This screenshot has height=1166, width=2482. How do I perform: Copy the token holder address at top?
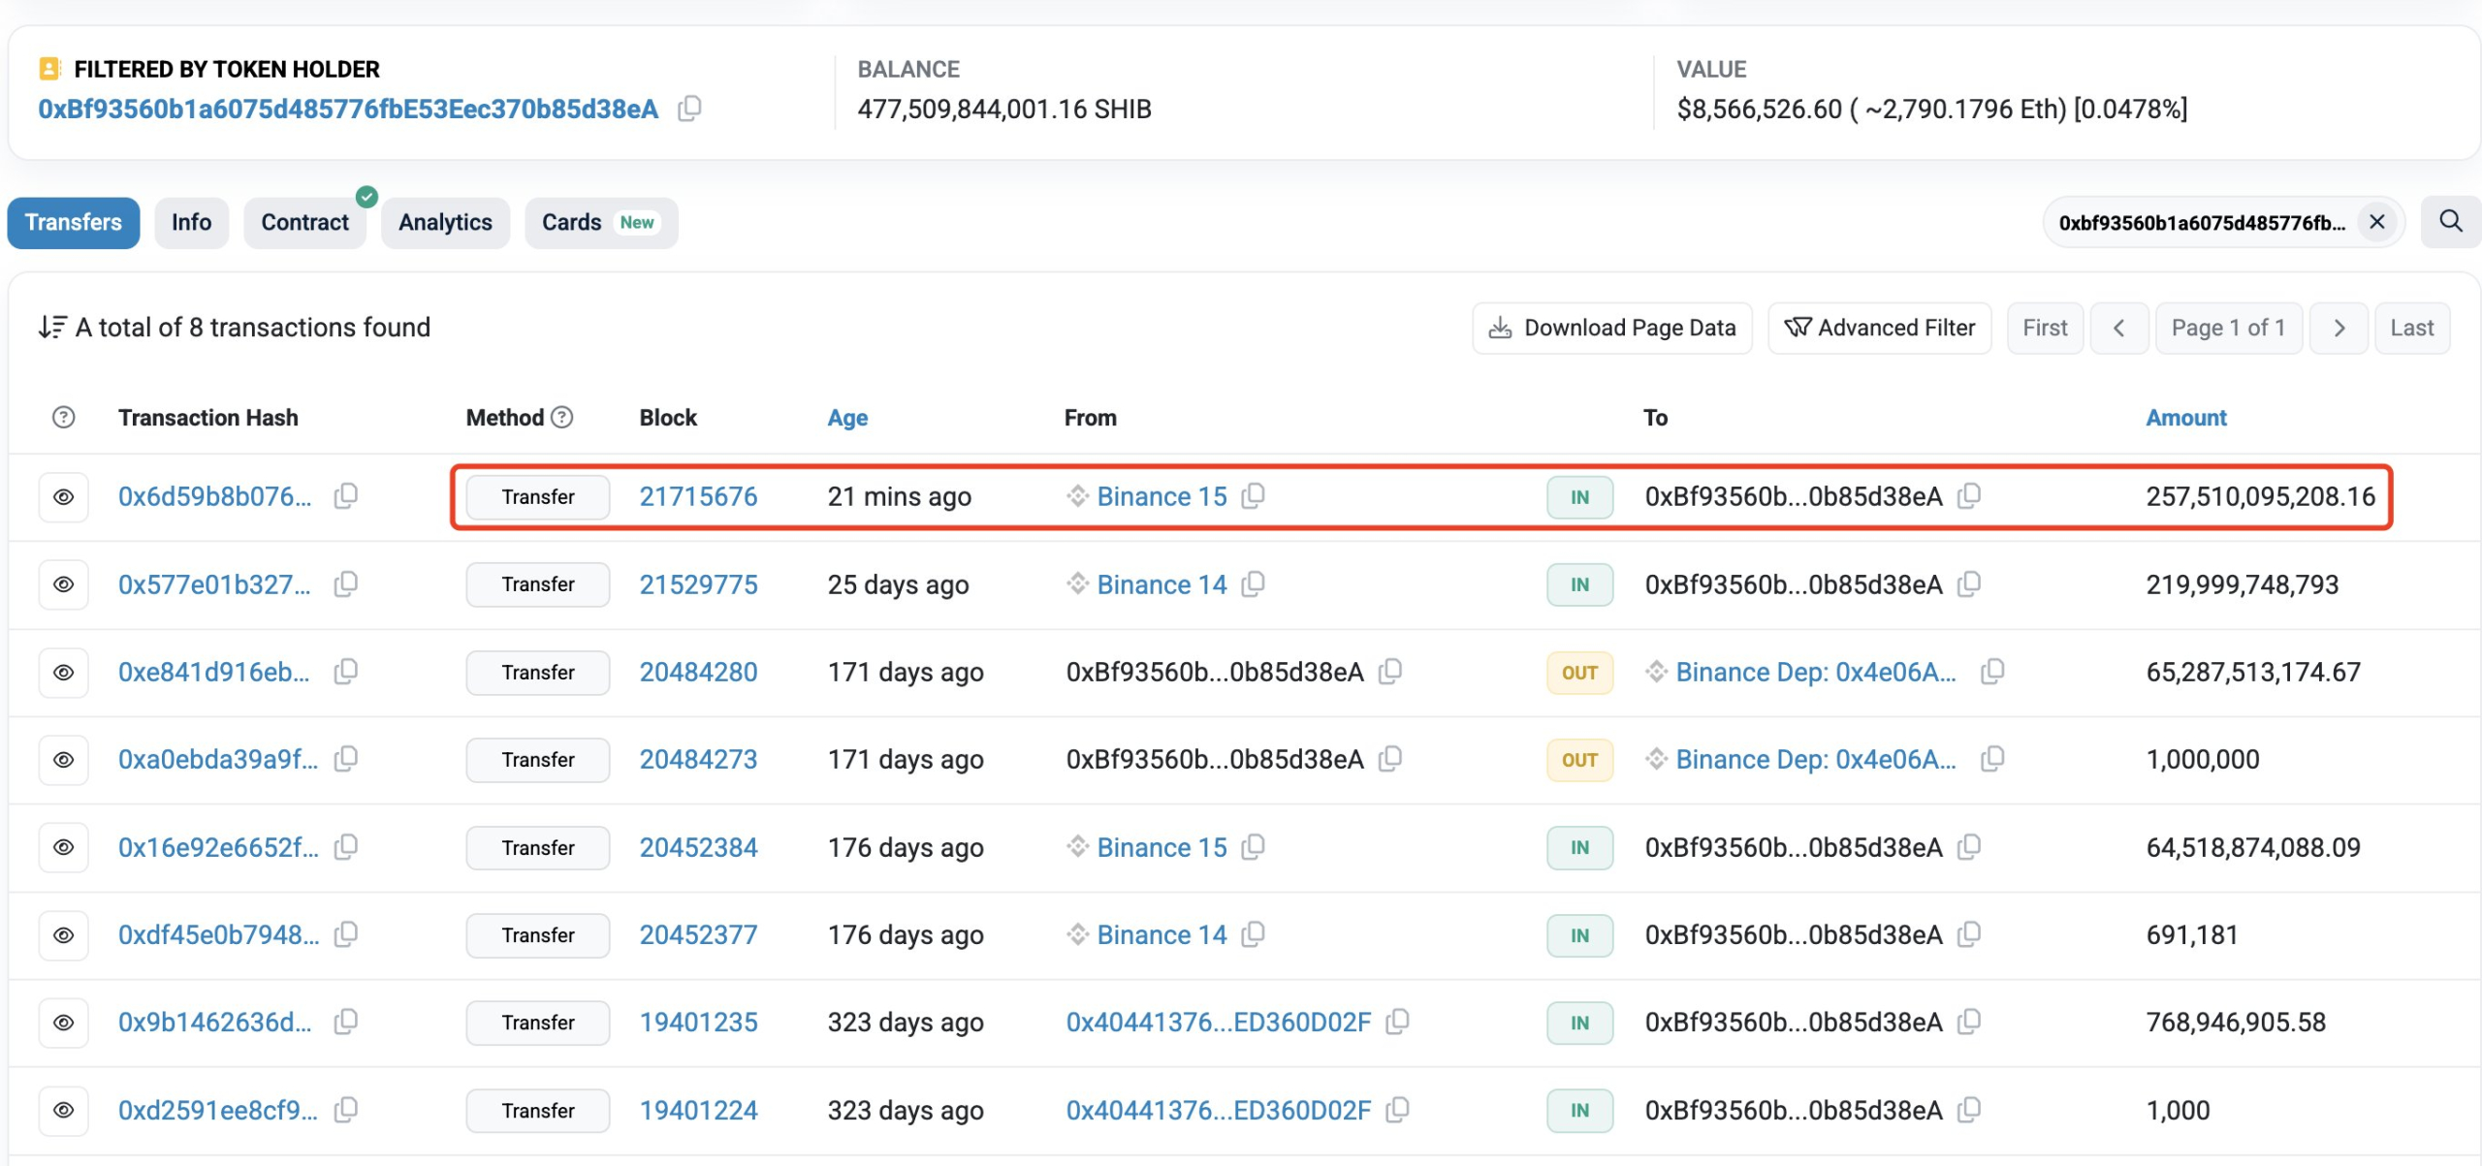click(689, 109)
